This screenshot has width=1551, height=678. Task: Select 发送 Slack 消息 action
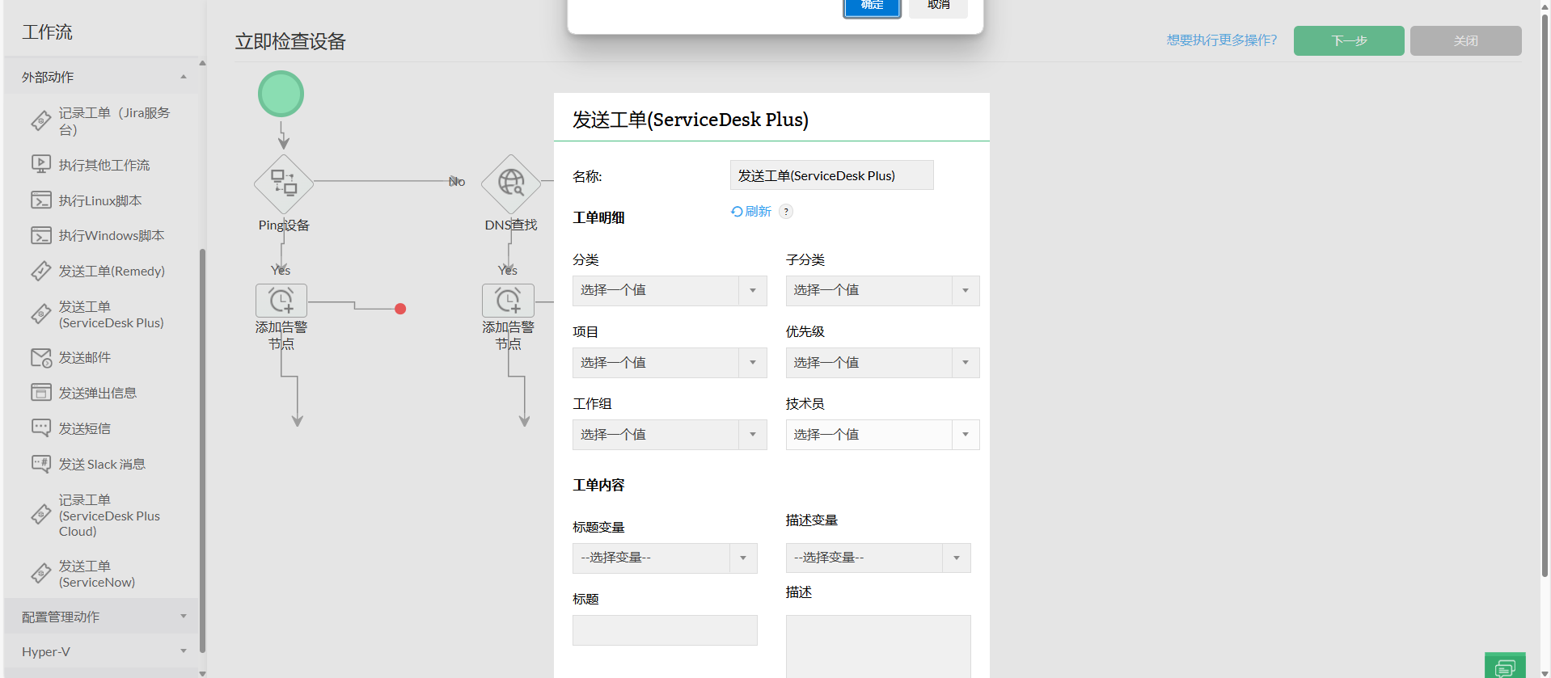coord(102,464)
